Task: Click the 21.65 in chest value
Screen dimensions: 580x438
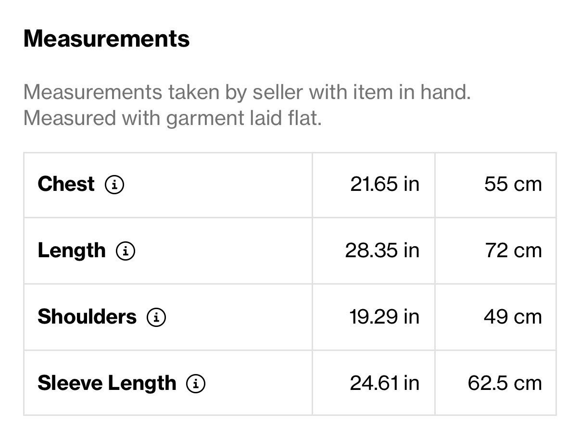Action: click(385, 185)
